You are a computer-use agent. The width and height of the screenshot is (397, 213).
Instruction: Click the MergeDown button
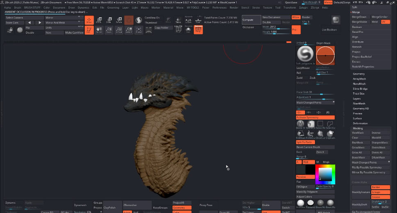point(360,17)
